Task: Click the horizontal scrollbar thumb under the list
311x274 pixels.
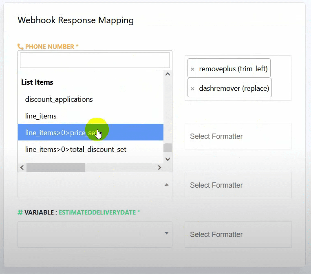Action: point(55,167)
